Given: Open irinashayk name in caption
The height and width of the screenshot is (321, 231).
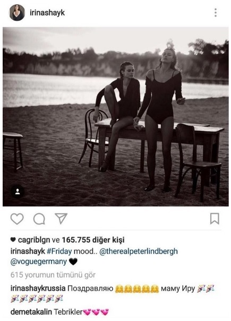Looking at the screenshot, I should tap(28, 251).
